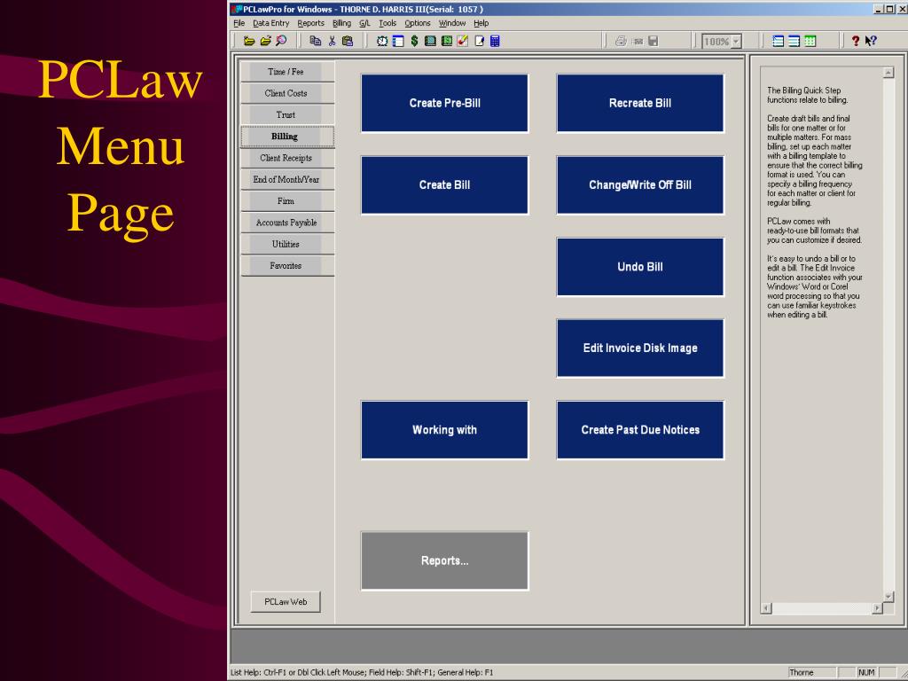908x681 pixels.
Task: Click the Copy toolbar icon
Action: 315,41
